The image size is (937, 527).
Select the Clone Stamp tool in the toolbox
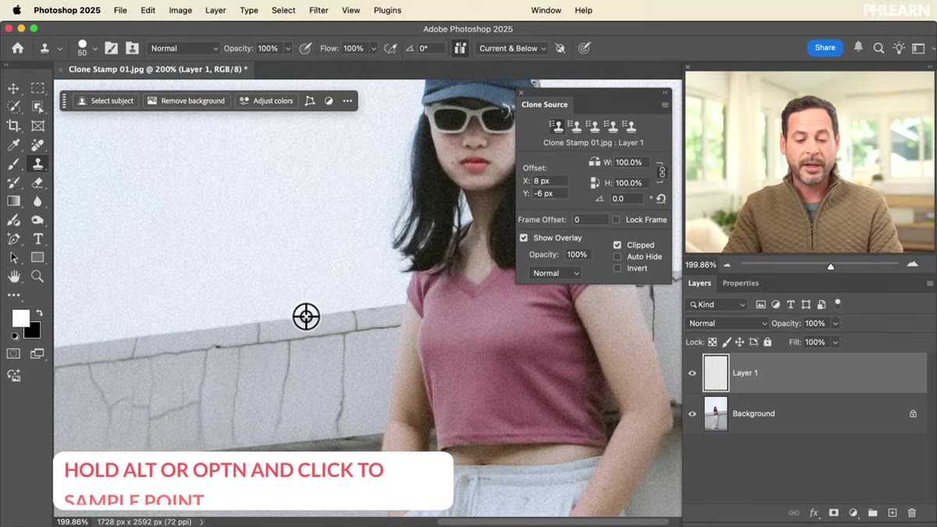tap(37, 164)
